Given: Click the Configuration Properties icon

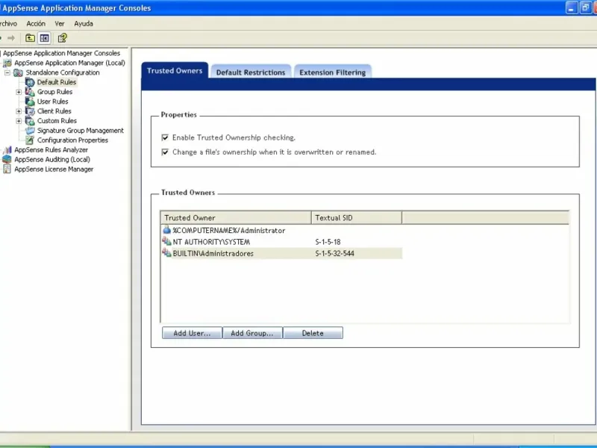Looking at the screenshot, I should click(30, 140).
